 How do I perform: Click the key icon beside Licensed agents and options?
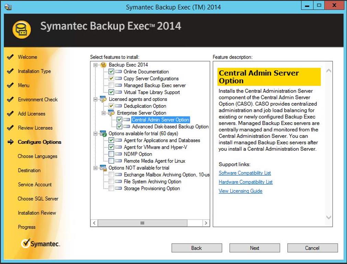103,99
